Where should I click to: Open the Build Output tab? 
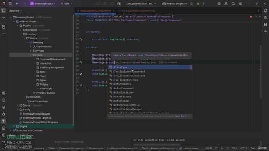26,135
